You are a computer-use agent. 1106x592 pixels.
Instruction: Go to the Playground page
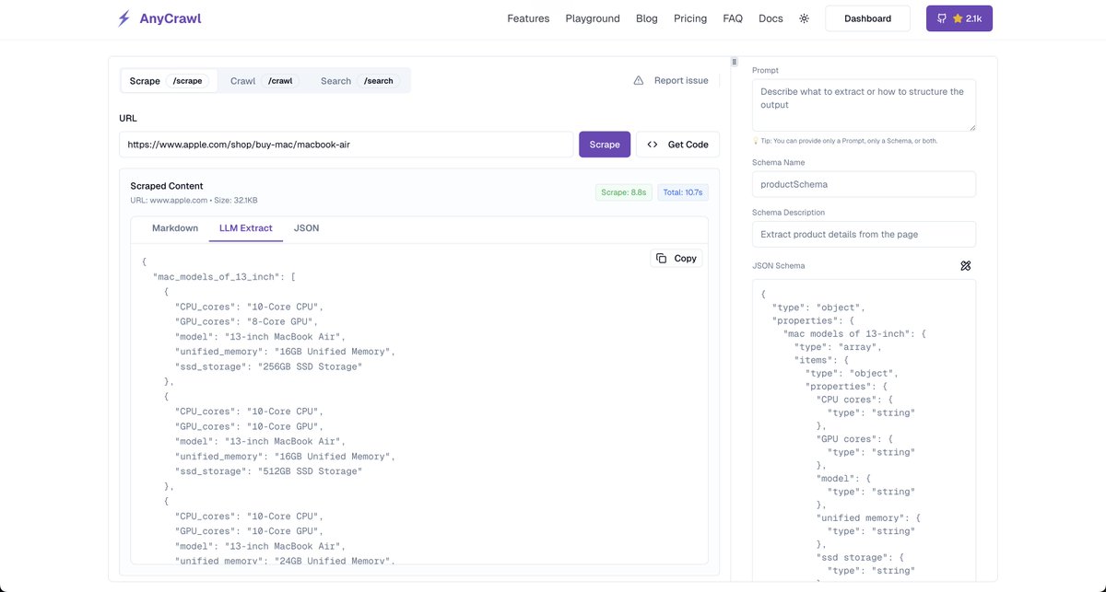(x=593, y=18)
